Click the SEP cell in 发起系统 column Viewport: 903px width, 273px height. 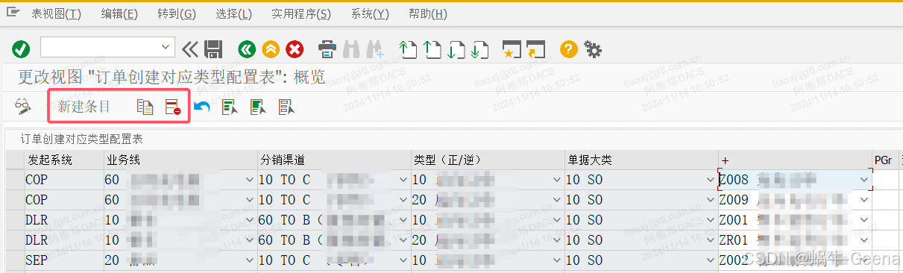(x=64, y=260)
